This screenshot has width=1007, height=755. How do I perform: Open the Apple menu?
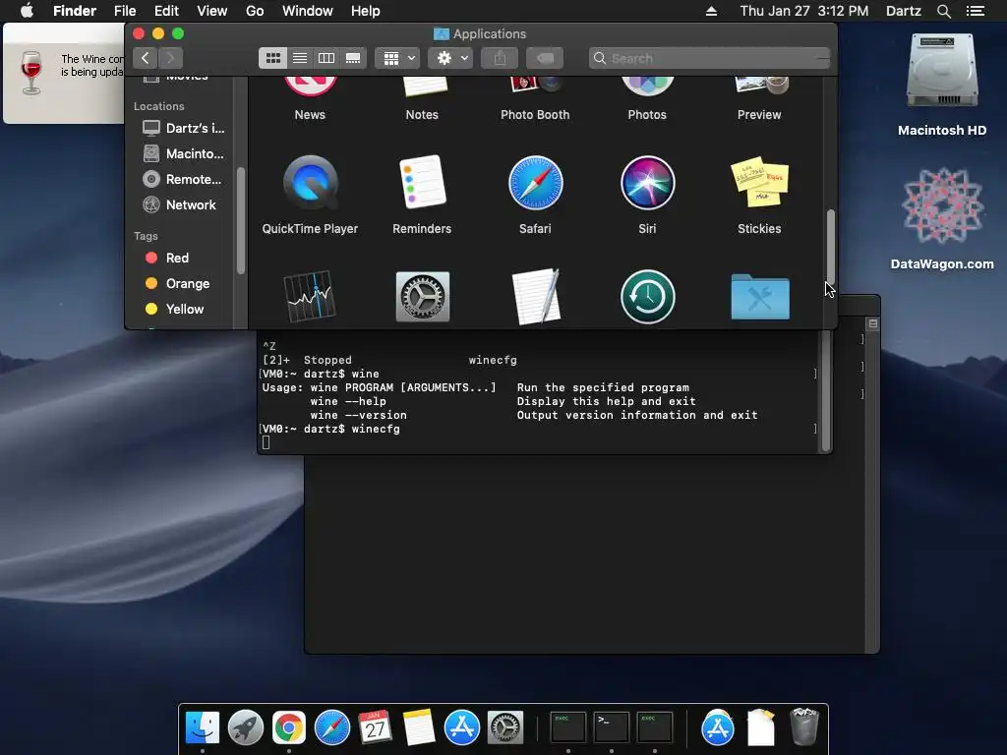pyautogui.click(x=27, y=11)
